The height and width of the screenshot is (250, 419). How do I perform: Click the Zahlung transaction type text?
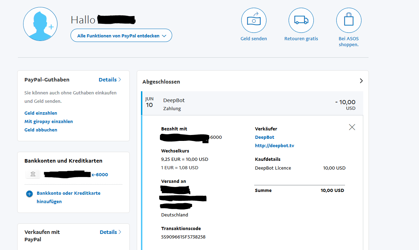pos(172,108)
